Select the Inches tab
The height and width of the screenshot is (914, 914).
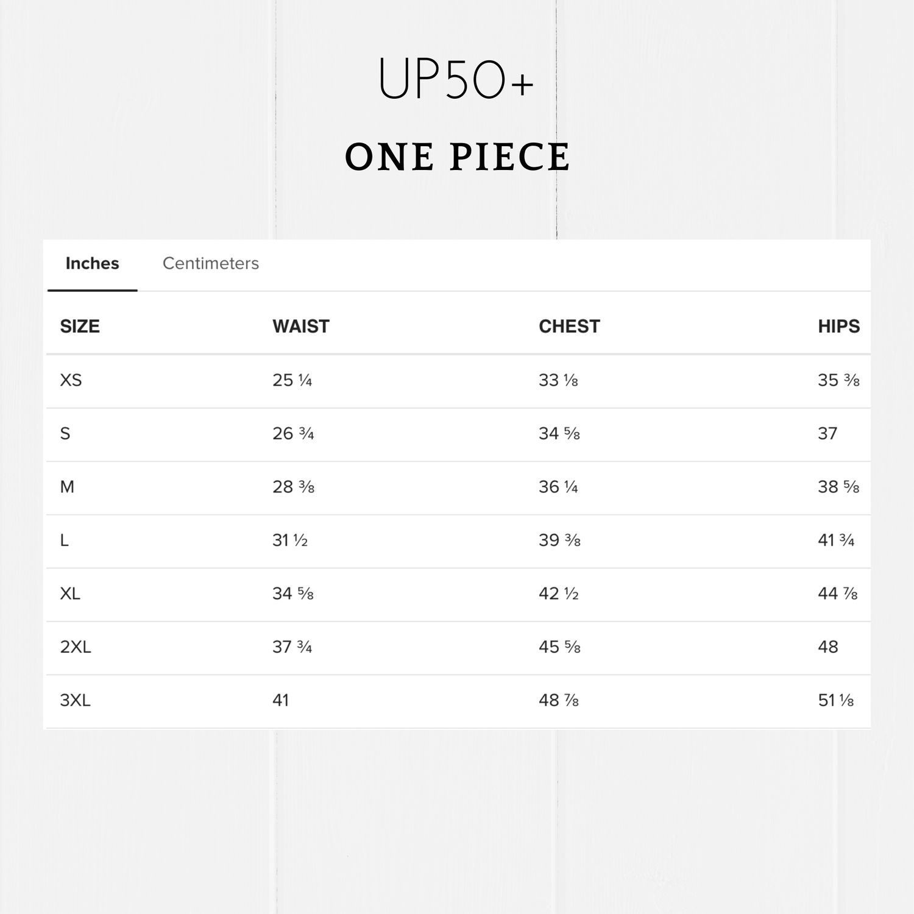[92, 263]
